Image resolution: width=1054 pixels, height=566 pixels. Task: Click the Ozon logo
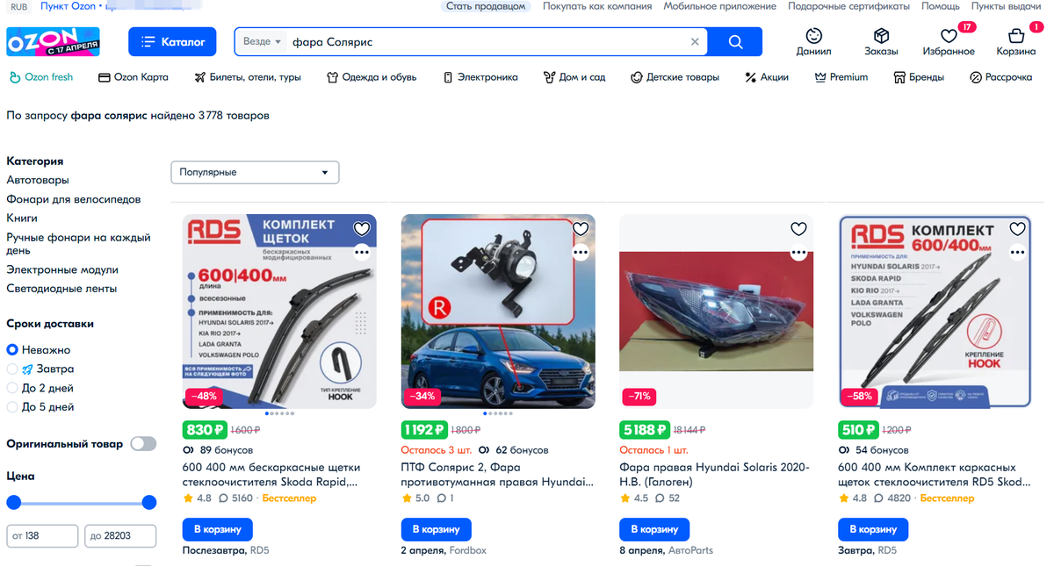click(x=53, y=42)
